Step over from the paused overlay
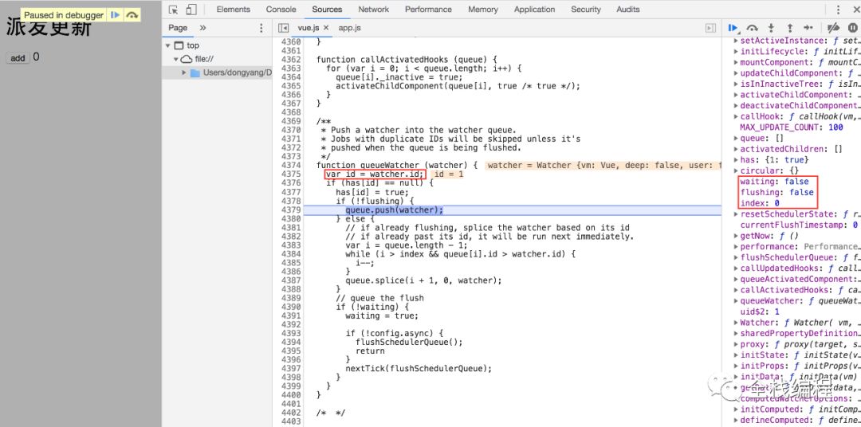 coord(132,15)
